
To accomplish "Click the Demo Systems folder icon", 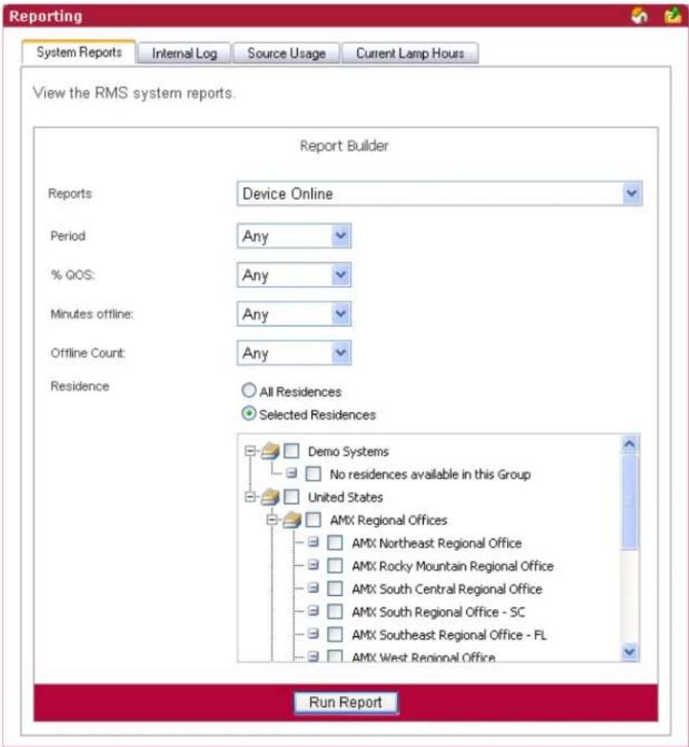I will pos(270,451).
